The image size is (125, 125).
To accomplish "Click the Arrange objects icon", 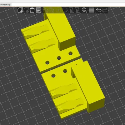I will point(38,10).
